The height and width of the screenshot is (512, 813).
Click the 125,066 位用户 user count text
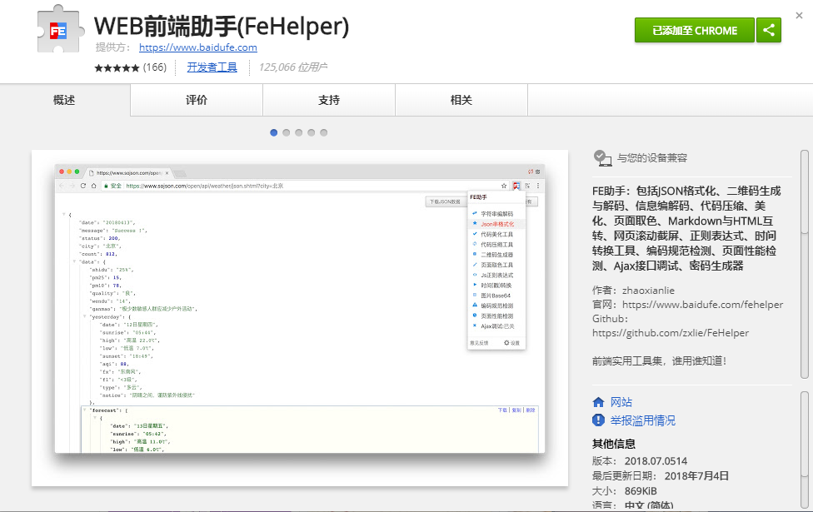(293, 67)
